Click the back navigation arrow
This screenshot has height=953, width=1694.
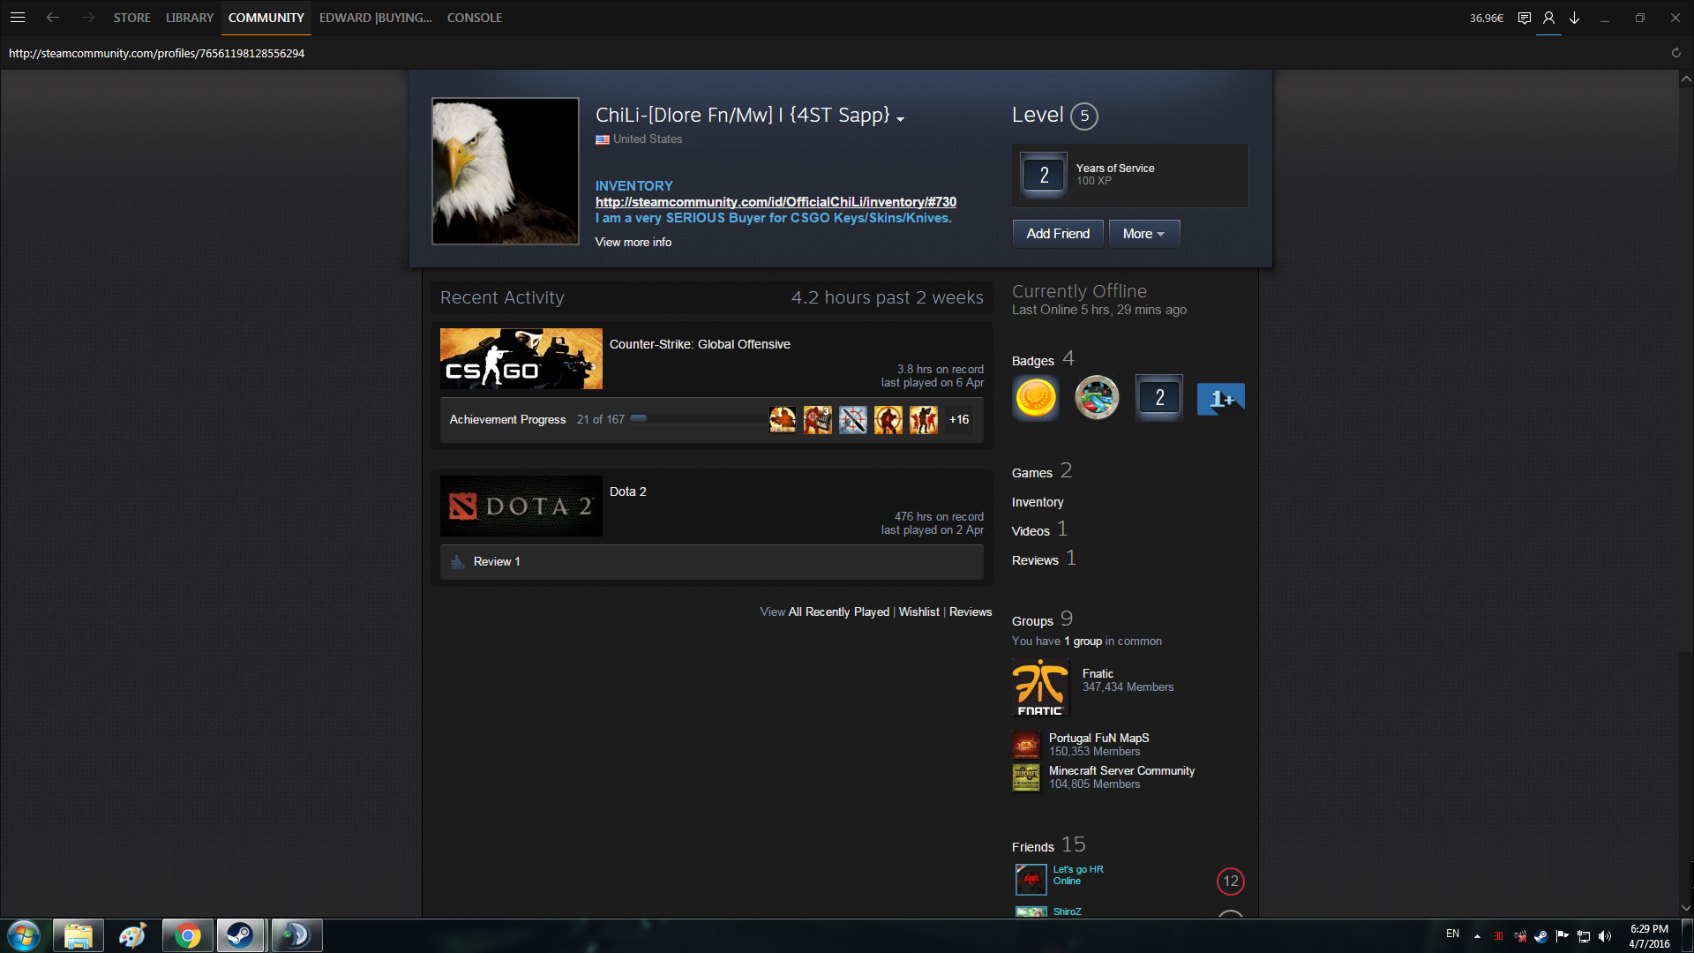53,18
